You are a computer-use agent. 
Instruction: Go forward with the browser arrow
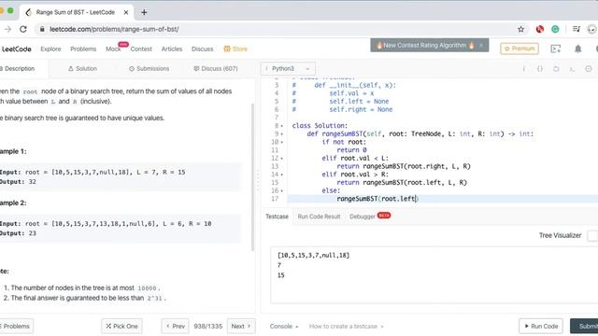coord(7,29)
